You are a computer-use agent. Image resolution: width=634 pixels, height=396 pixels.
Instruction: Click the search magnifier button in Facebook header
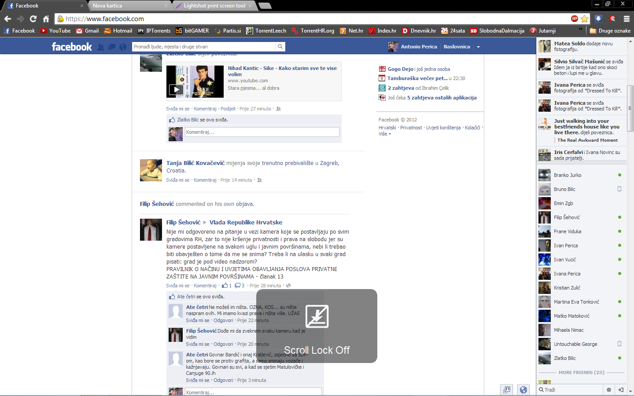[x=280, y=47]
